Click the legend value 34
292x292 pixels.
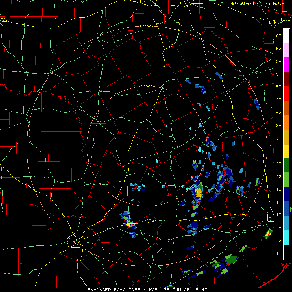pos(279,138)
